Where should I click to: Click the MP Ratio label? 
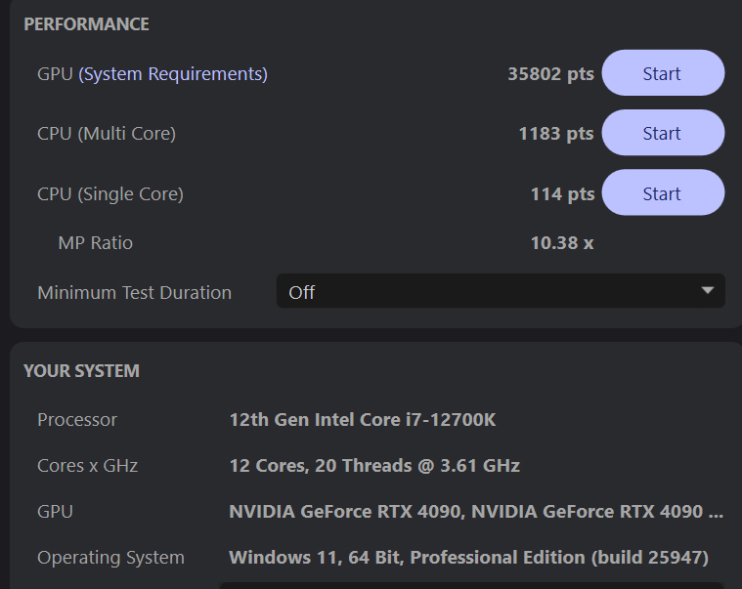pyautogui.click(x=95, y=242)
